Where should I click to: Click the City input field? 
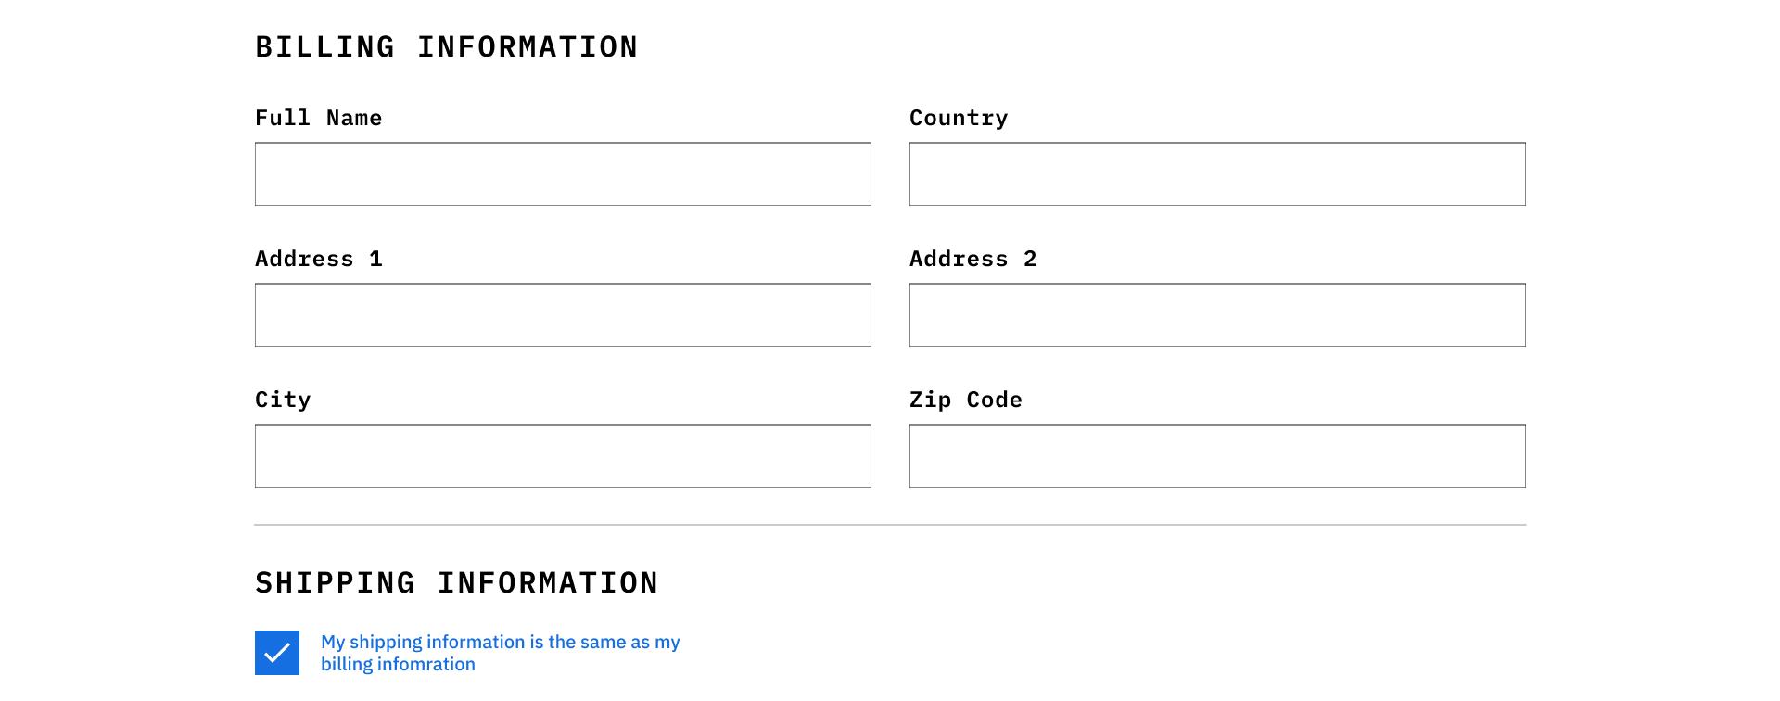563,456
